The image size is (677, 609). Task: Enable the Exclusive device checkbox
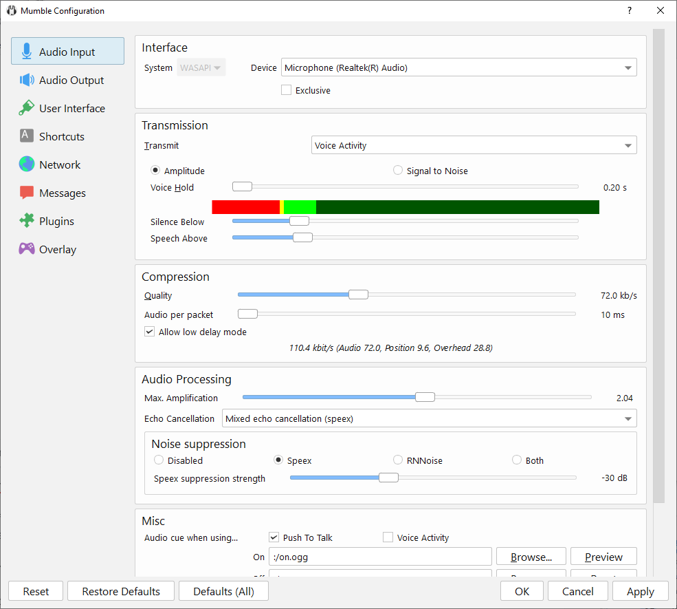point(287,90)
